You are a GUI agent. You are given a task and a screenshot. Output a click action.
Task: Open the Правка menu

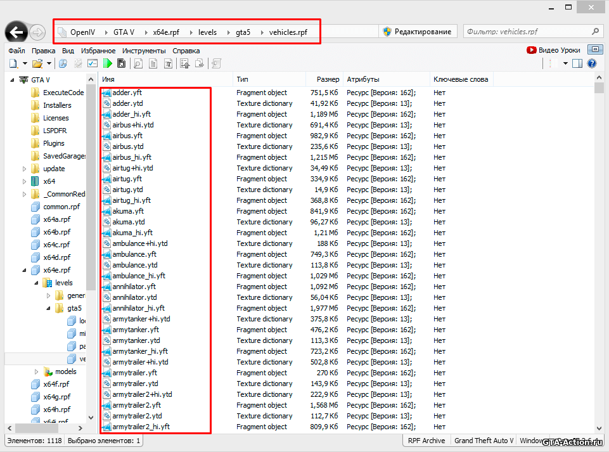(44, 51)
